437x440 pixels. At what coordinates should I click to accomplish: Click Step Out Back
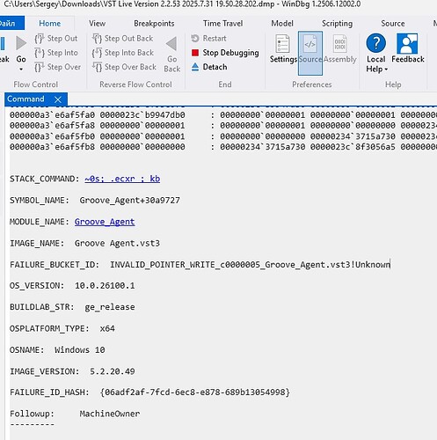pos(122,39)
